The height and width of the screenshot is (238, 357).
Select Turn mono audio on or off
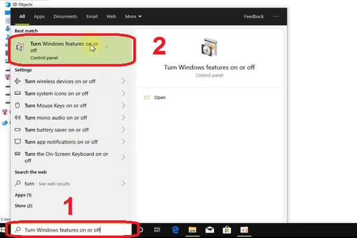[x=56, y=118]
